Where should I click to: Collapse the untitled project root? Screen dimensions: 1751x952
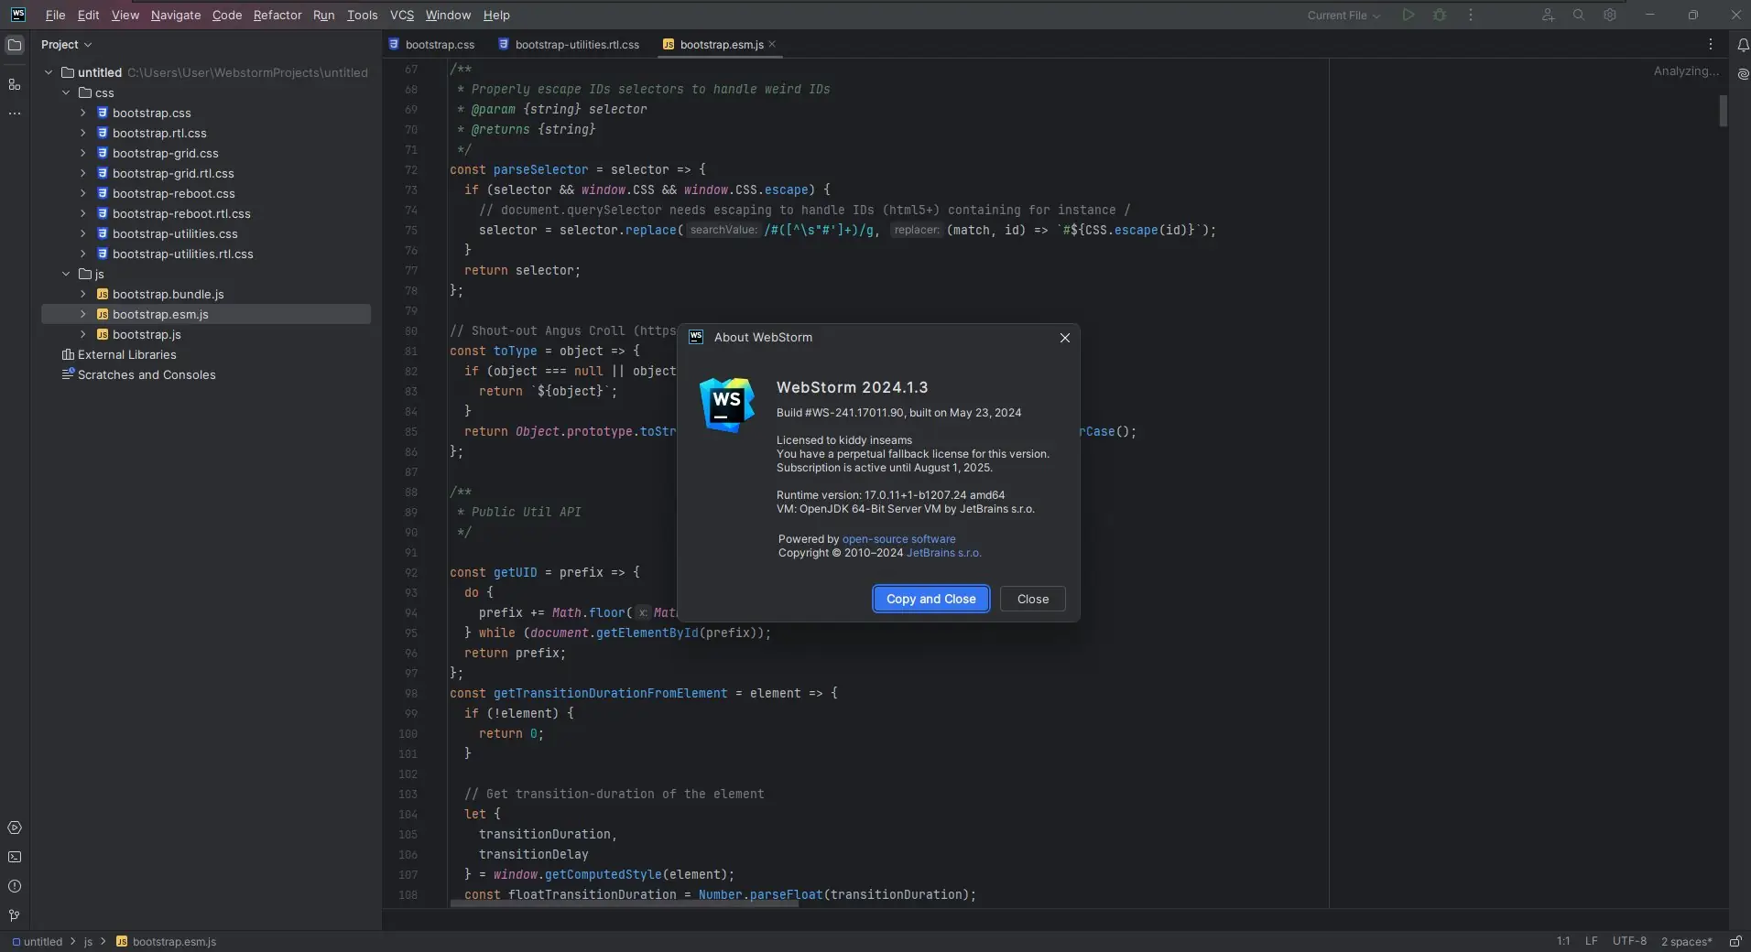[x=49, y=72]
